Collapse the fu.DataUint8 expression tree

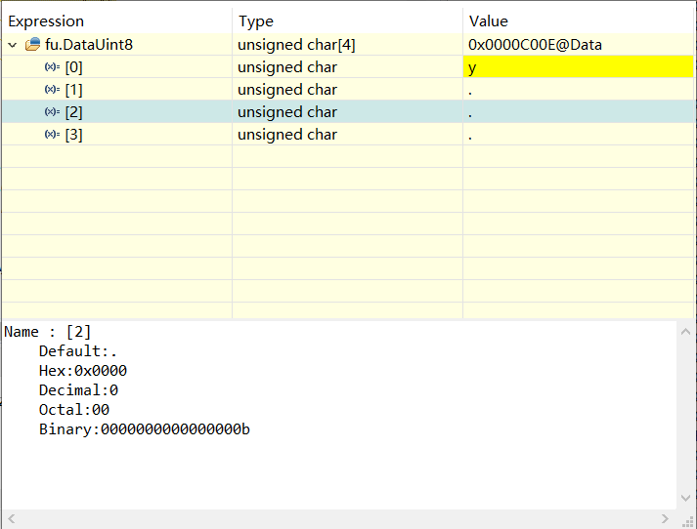[12, 45]
